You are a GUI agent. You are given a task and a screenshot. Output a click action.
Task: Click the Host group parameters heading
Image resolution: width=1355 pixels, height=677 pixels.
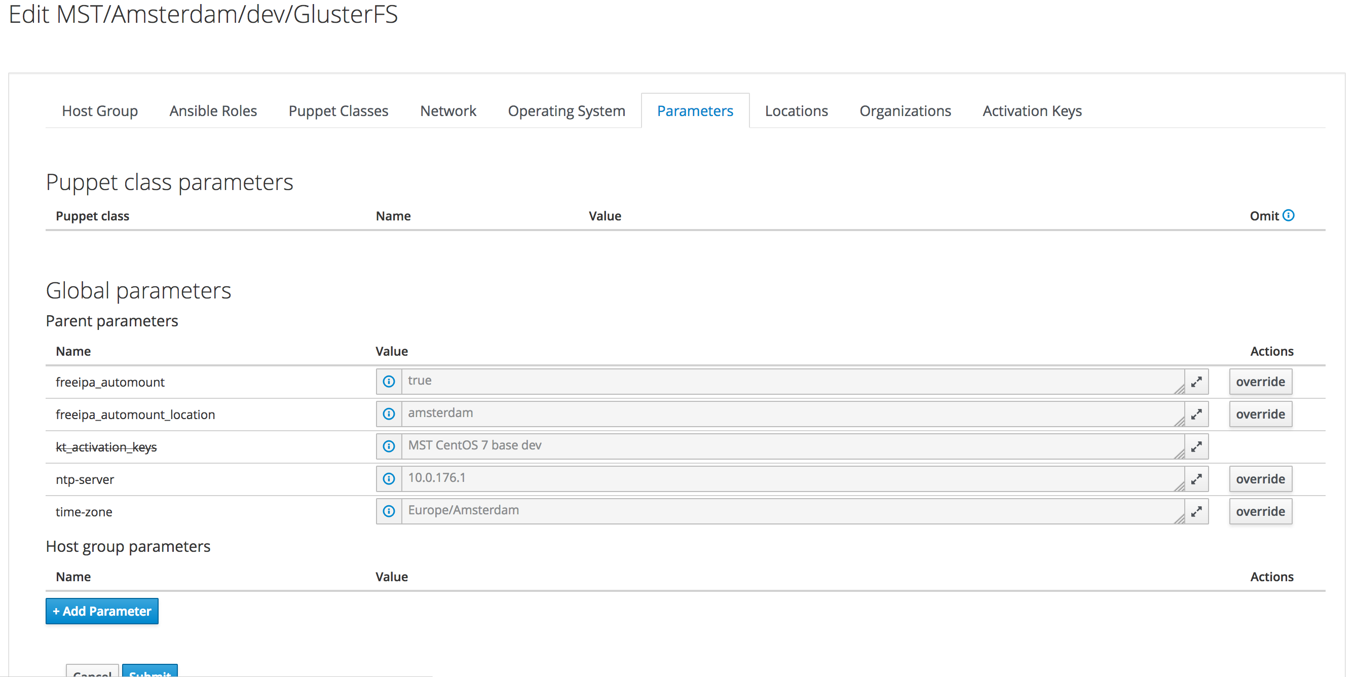[x=128, y=546]
